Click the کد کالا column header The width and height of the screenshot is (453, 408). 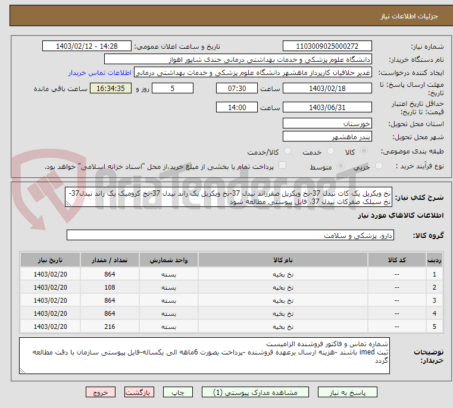pos(396,260)
